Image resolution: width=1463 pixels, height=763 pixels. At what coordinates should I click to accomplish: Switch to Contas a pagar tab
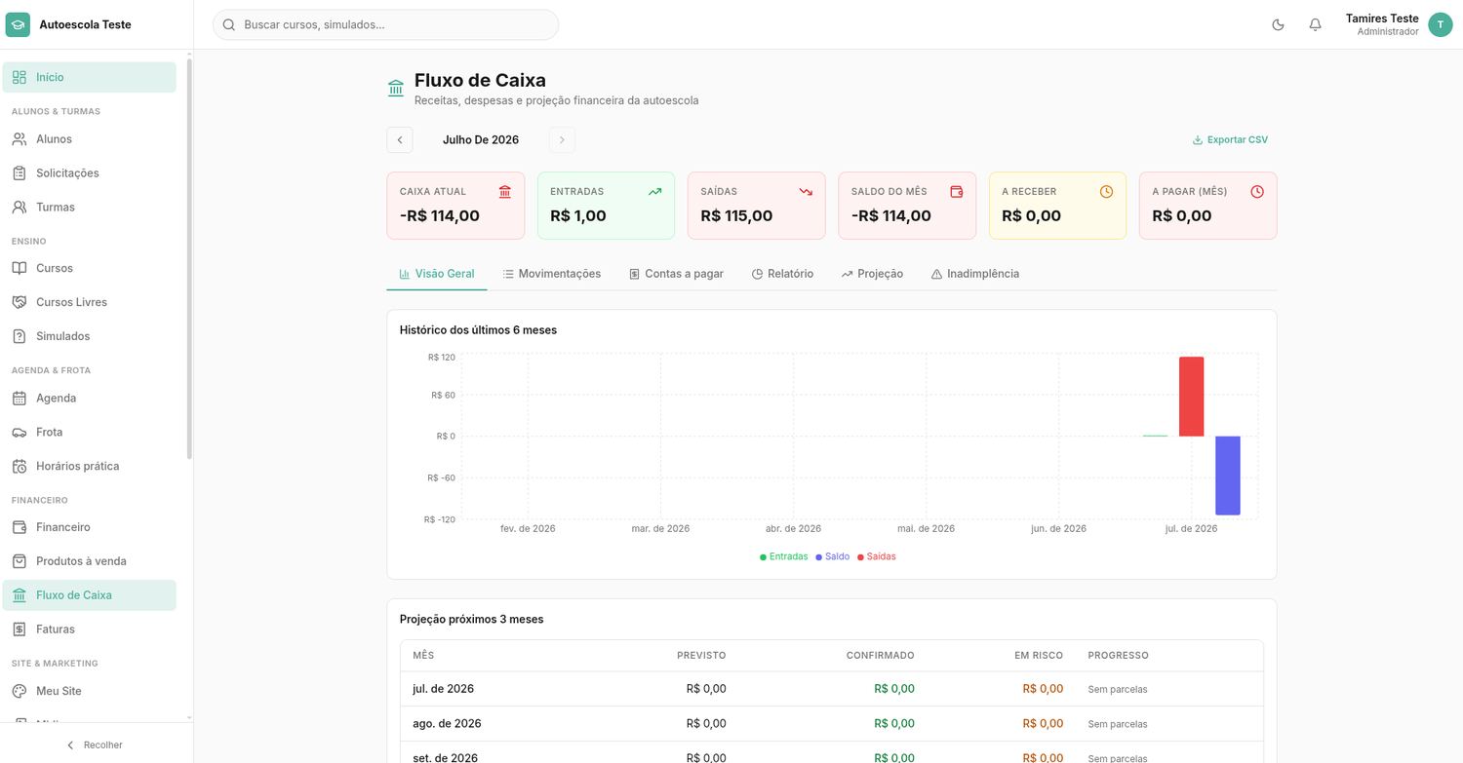[677, 274]
